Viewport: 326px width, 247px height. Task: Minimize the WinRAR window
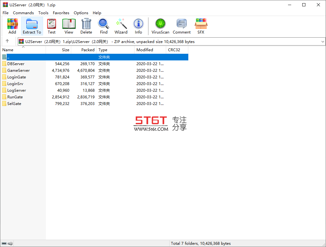click(290, 5)
